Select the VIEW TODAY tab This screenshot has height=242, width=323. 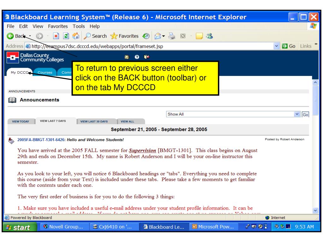click(x=21, y=121)
